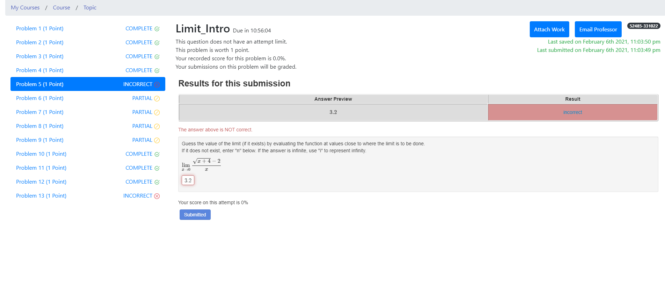
Task: Click the partial status icon for Problem 7
Action: tap(157, 113)
